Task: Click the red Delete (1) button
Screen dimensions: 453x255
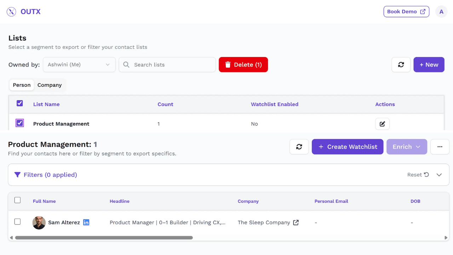Action: [x=243, y=65]
